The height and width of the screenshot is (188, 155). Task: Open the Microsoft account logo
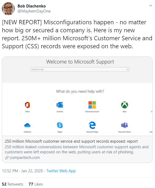coord(92,105)
